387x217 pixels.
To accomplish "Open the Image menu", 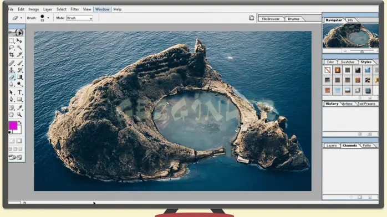I will coord(34,9).
